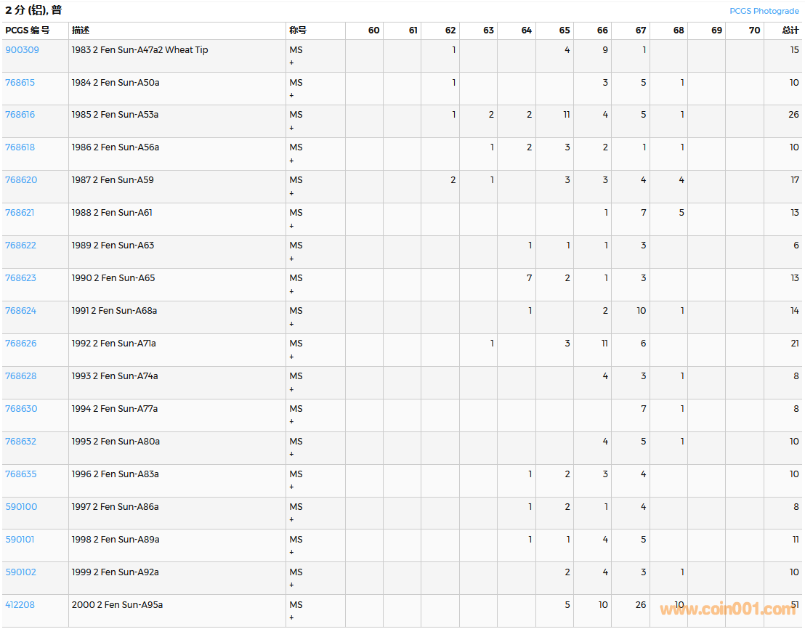This screenshot has width=805, height=629.
Task: Open PCGS number 900309 link
Action: [22, 50]
